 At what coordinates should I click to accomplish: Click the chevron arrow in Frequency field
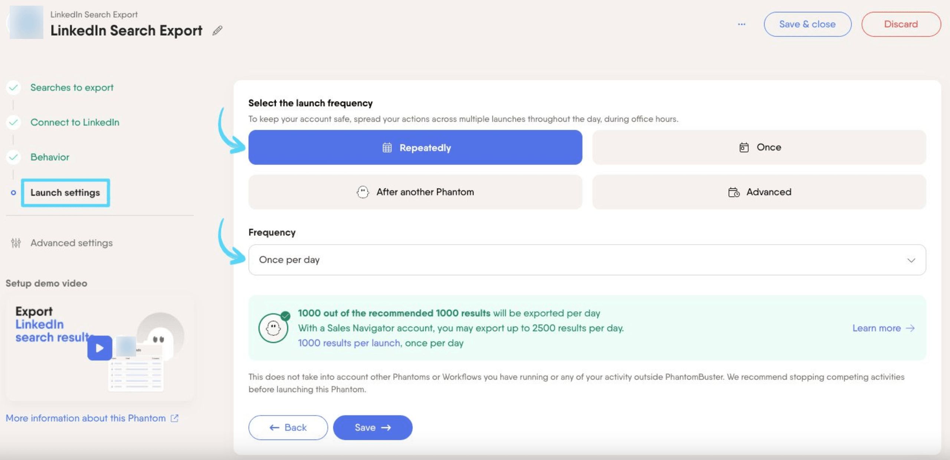click(x=911, y=260)
